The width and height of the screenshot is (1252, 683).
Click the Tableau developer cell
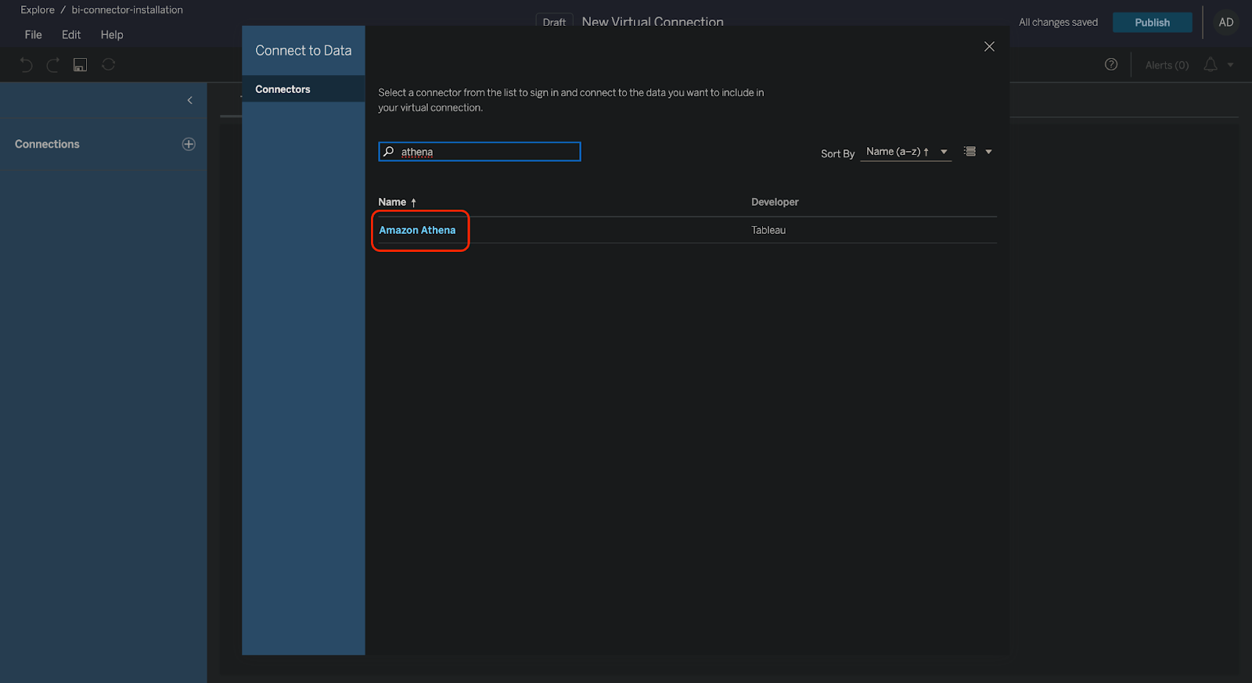[x=768, y=230]
